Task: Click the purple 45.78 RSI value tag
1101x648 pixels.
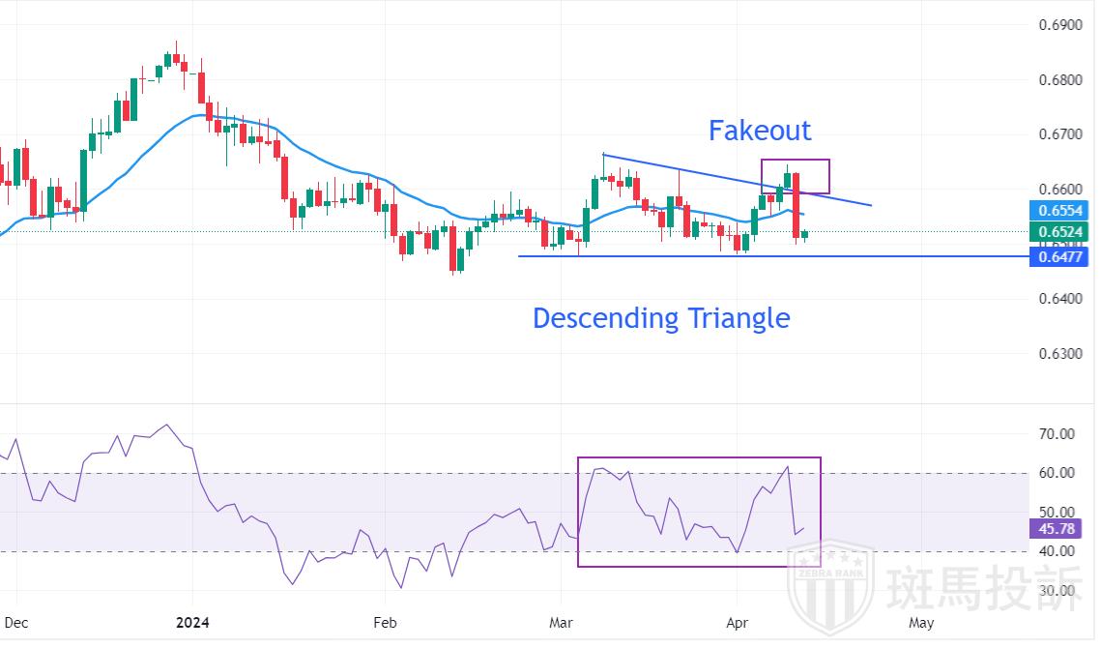Action: click(1056, 529)
